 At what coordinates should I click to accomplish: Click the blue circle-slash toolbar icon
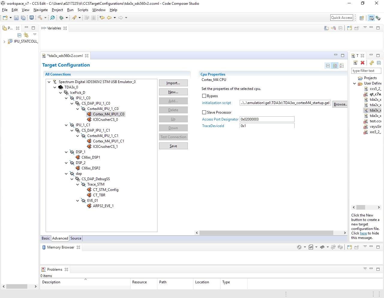52,18
